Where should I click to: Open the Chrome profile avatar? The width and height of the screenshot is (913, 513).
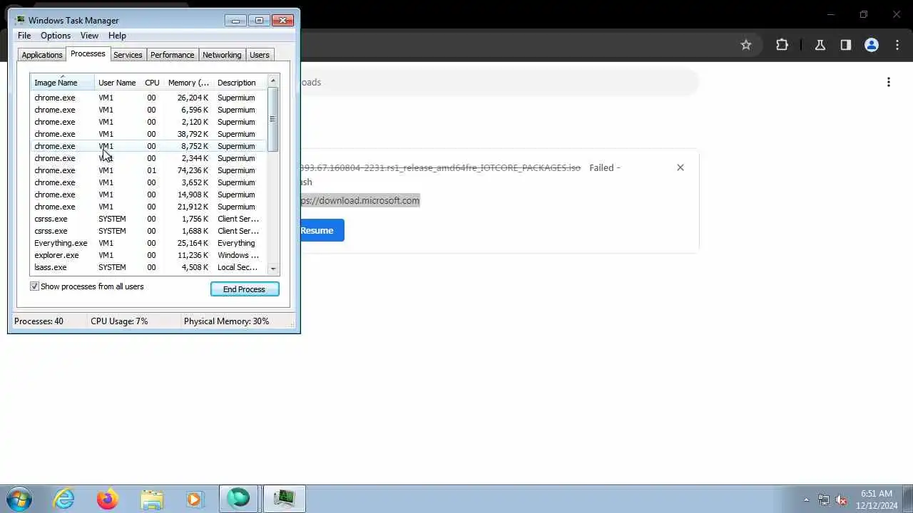(x=872, y=45)
